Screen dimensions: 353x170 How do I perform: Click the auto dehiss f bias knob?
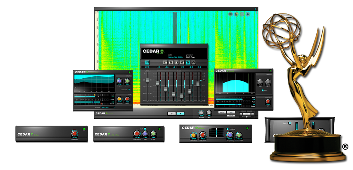pyautogui.click(x=153, y=133)
